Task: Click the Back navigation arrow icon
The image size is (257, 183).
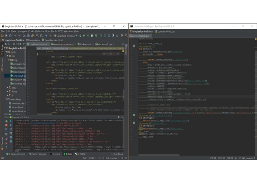Action: click(46, 36)
